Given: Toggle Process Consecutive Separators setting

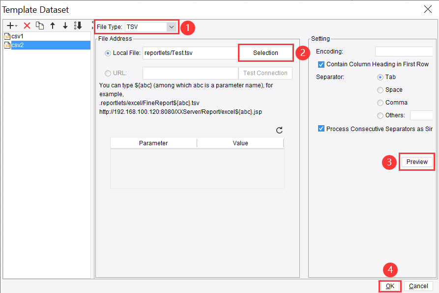Looking at the screenshot, I should [x=321, y=129].
